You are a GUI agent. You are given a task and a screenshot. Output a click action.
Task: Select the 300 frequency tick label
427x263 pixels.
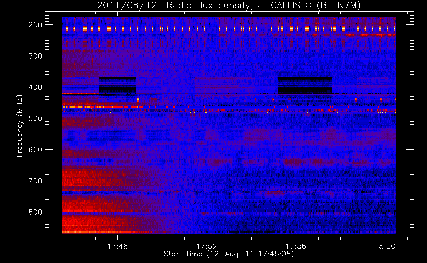[x=35, y=56]
